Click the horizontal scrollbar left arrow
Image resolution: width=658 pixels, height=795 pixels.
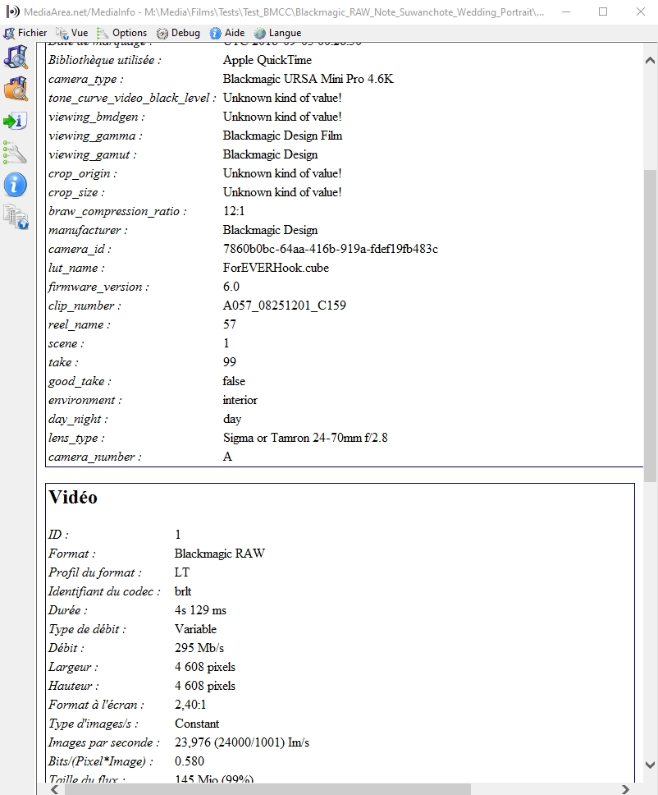coord(55,789)
